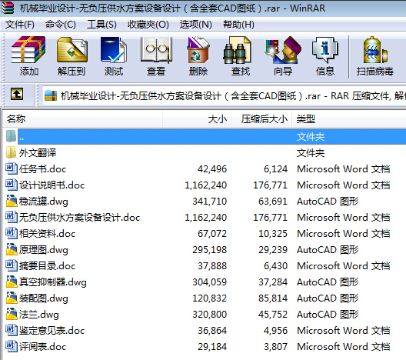Click the Add (添加) toolbar icon
The image size is (406, 360).
point(28,50)
